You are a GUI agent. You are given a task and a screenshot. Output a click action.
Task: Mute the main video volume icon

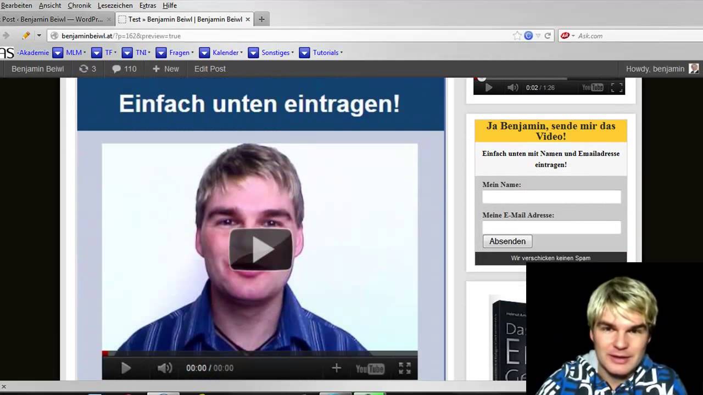[x=164, y=368]
